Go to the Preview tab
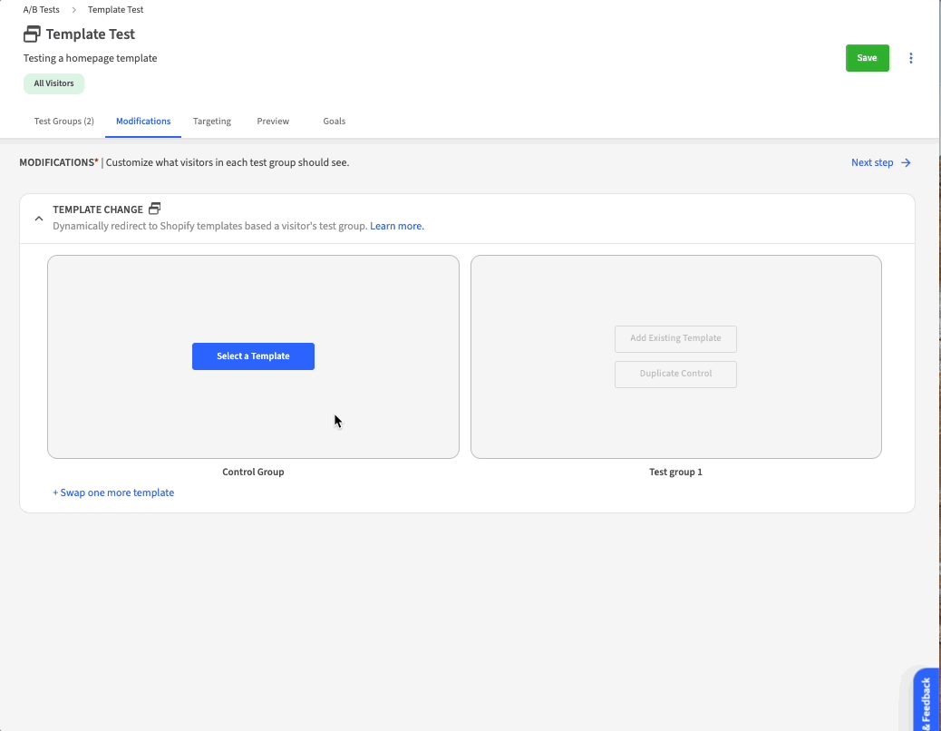This screenshot has width=941, height=731. click(273, 122)
